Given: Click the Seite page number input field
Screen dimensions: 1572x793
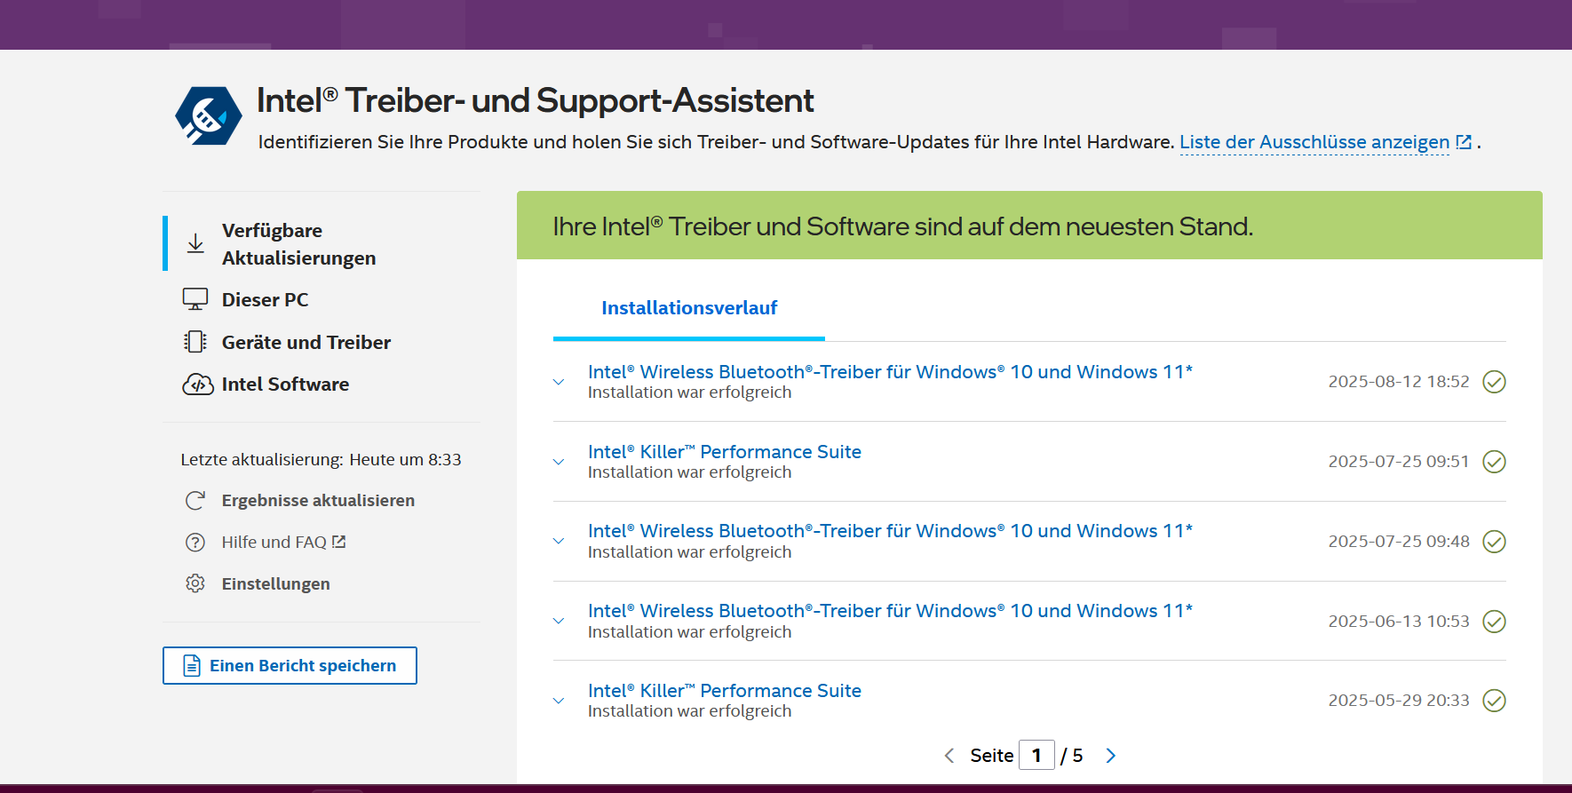Looking at the screenshot, I should pyautogui.click(x=1036, y=755).
